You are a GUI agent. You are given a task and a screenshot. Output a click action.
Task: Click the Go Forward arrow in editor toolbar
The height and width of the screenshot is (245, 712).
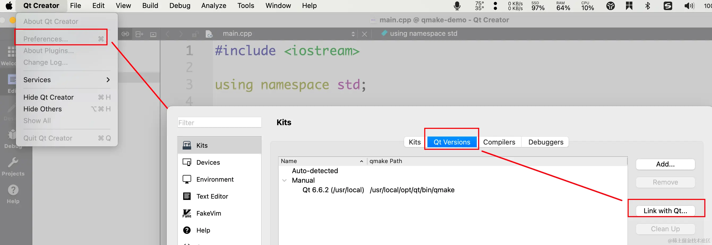[x=181, y=34]
